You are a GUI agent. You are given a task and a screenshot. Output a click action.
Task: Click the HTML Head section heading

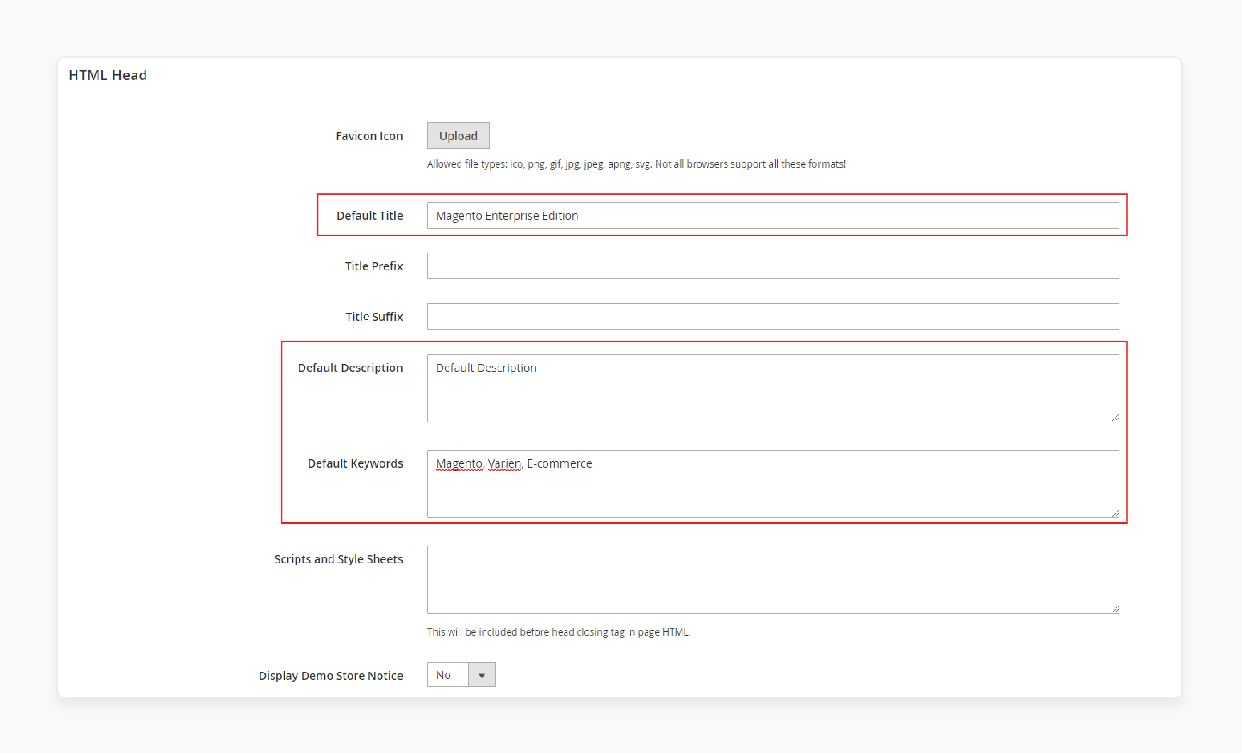(x=108, y=75)
